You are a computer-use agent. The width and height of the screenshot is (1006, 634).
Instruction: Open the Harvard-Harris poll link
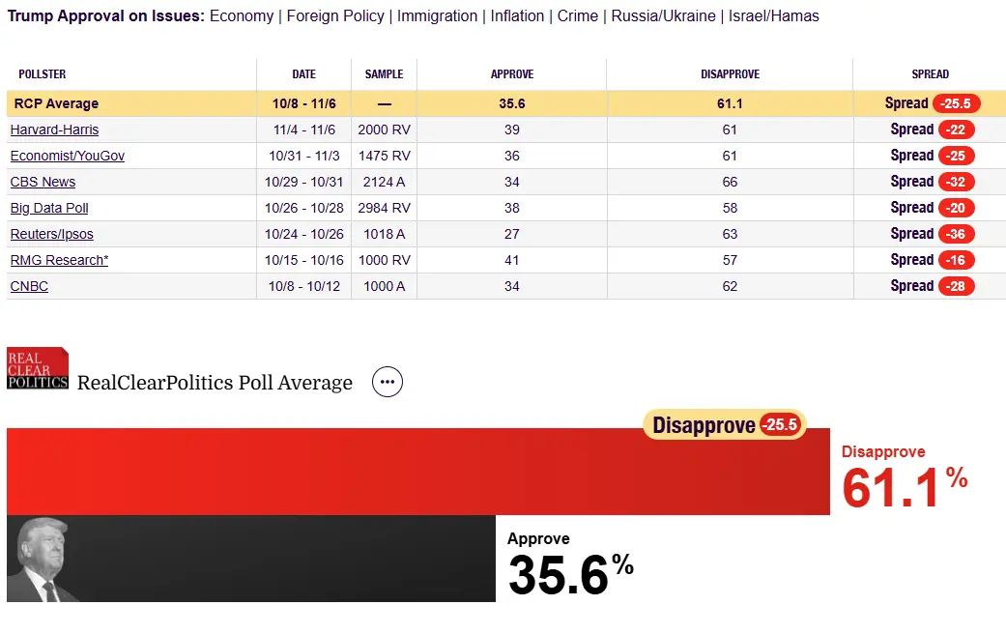(54, 130)
